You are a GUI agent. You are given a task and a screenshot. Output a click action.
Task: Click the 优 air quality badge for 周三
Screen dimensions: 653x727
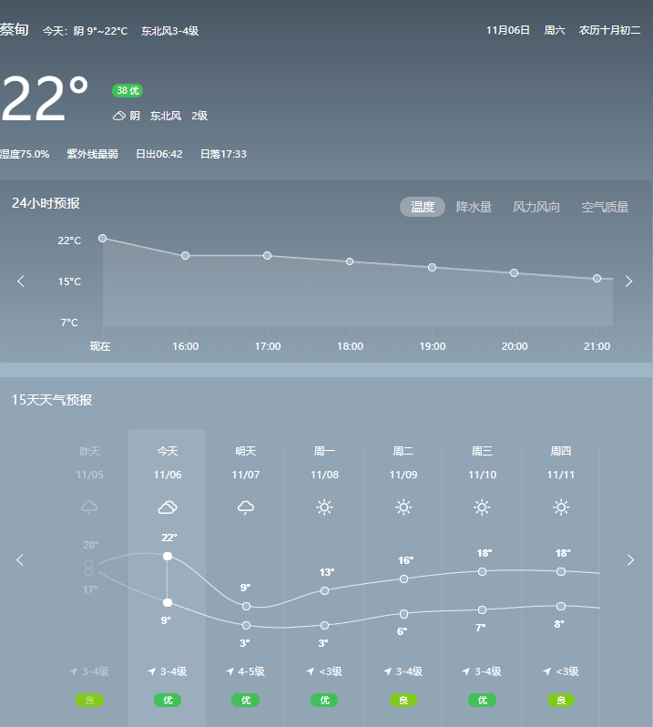click(x=482, y=700)
